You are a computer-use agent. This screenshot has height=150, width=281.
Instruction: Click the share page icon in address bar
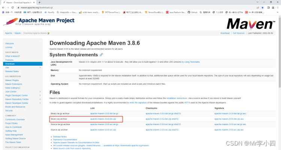tap(258, 7)
